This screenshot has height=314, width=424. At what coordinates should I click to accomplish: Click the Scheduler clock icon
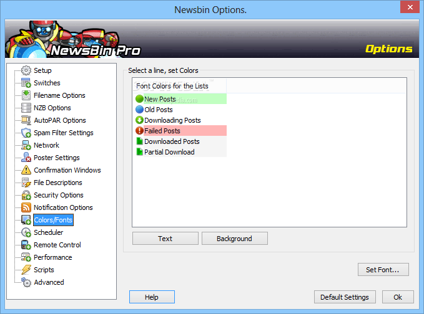tap(26, 232)
